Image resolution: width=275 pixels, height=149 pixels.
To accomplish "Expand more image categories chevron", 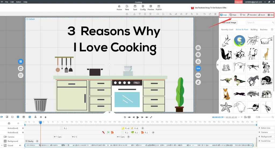I will pyautogui.click(x=272, y=30).
